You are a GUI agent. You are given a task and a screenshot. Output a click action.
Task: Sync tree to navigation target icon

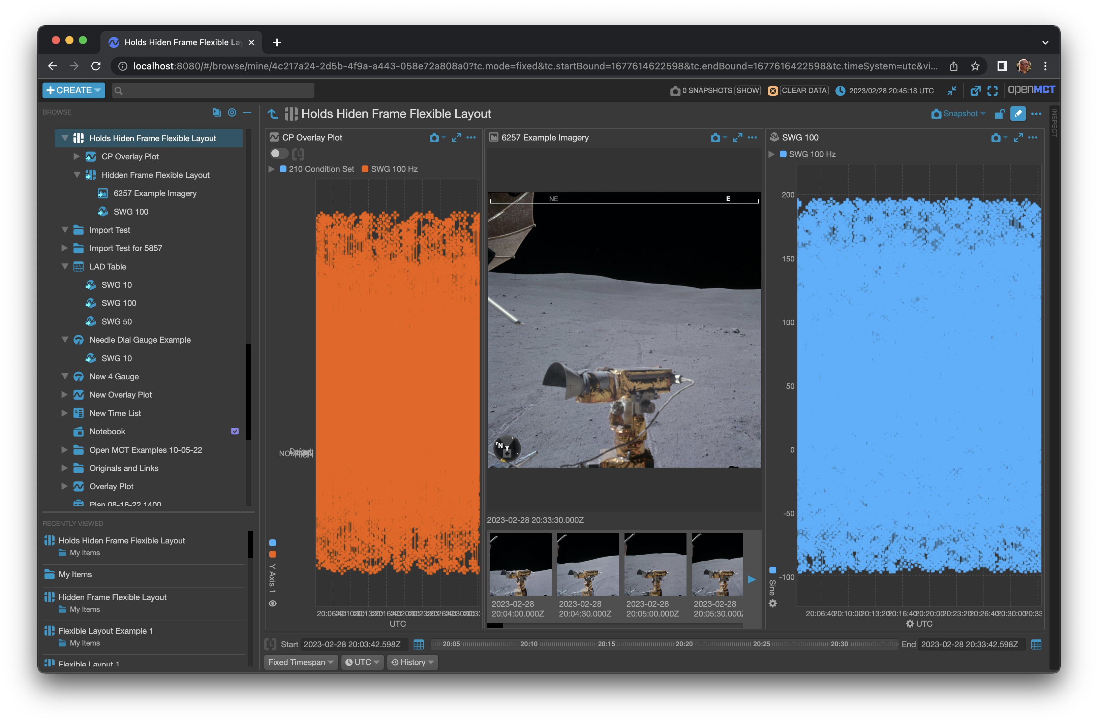pos(232,112)
